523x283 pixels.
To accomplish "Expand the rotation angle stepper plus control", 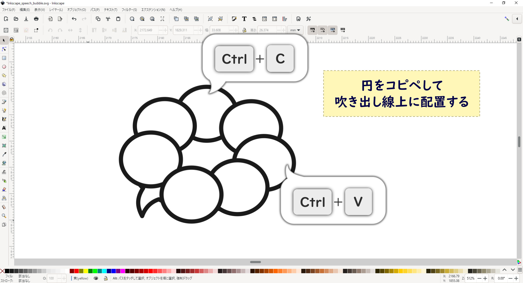I will [516, 278].
